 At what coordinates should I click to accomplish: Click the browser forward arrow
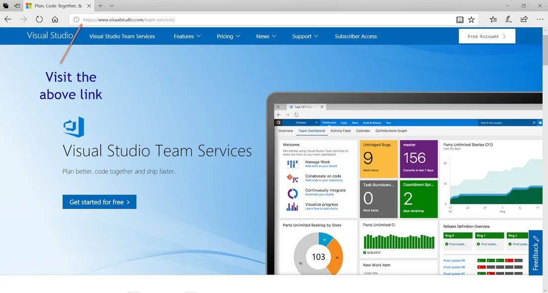tap(23, 19)
